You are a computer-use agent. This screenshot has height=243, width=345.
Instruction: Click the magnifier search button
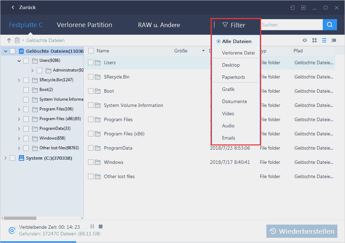330,25
